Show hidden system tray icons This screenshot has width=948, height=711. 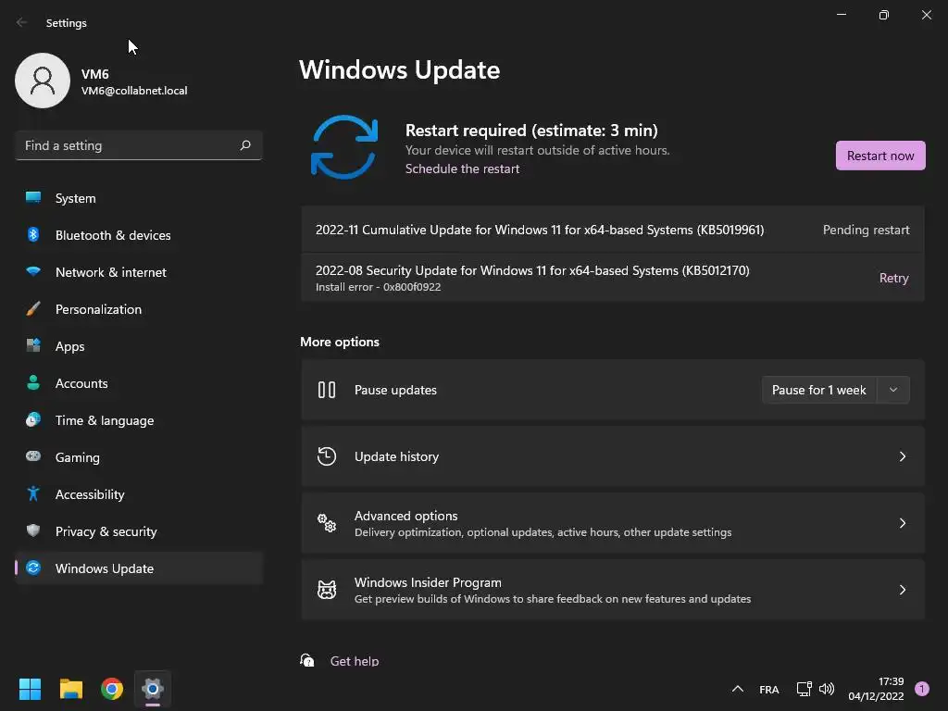(x=738, y=689)
